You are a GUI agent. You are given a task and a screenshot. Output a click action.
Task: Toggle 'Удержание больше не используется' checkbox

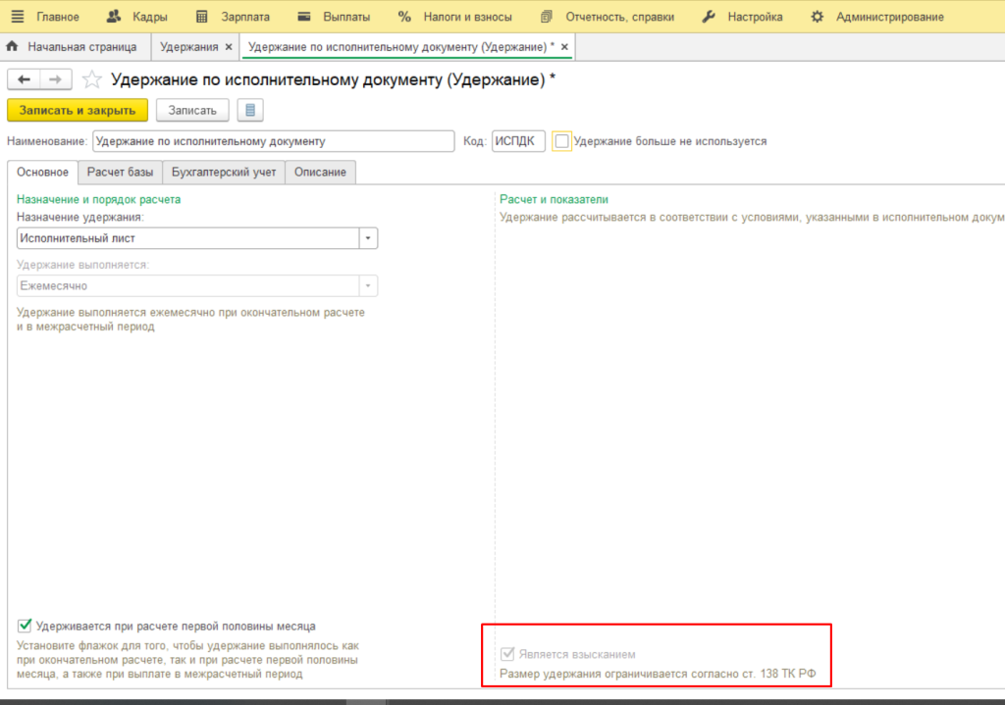(561, 141)
